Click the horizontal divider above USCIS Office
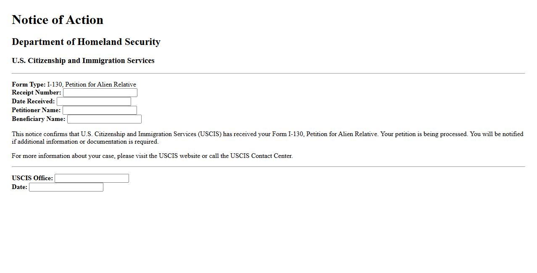Screen dimensions: 537x273 pyautogui.click(x=268, y=167)
